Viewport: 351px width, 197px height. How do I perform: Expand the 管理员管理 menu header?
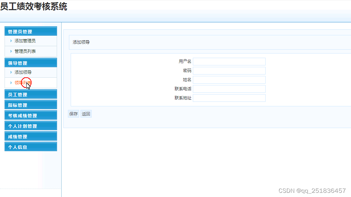pyautogui.click(x=31, y=31)
